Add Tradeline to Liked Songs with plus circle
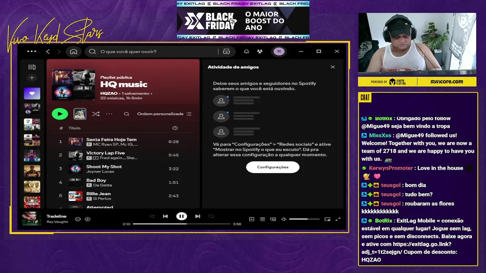Screen dimensions: 486x273 [88, 219]
